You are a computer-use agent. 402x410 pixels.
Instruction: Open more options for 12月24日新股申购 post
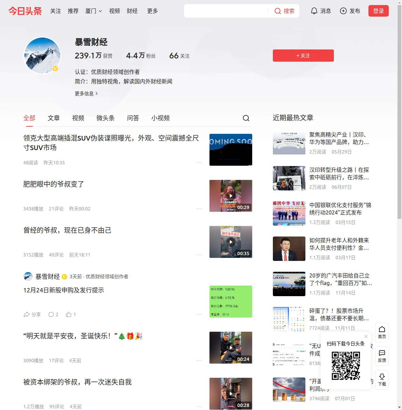coord(199,314)
